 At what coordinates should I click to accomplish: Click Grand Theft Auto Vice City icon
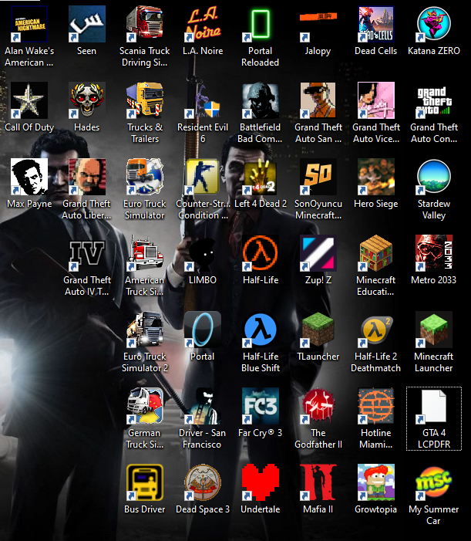click(x=376, y=100)
